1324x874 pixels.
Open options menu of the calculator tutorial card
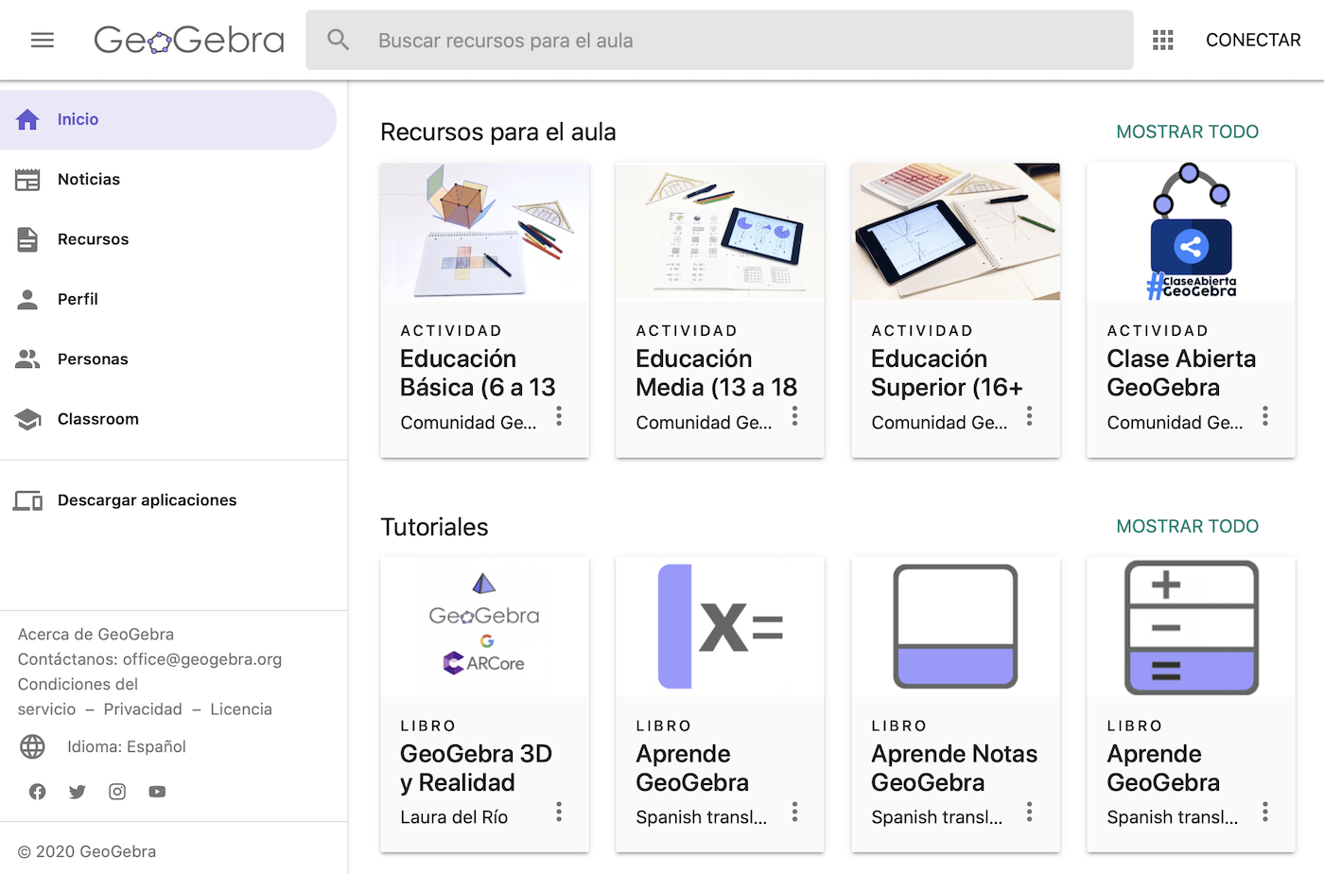1265,812
